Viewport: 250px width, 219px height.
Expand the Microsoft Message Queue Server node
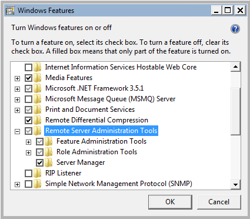coord(17,99)
